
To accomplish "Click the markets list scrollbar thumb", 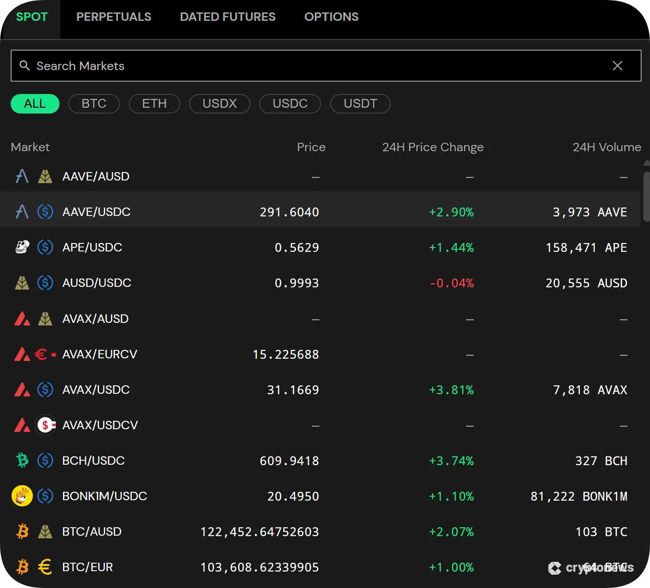I will coord(646,196).
